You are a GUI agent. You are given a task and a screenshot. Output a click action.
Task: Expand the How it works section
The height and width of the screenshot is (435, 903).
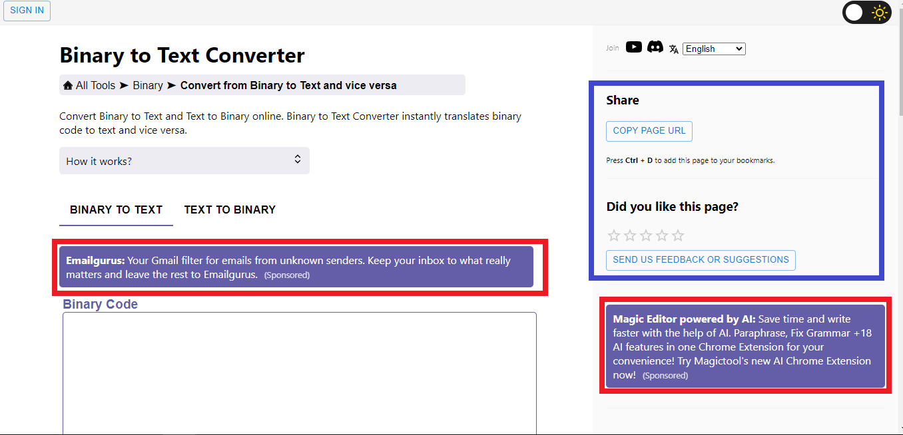[184, 161]
